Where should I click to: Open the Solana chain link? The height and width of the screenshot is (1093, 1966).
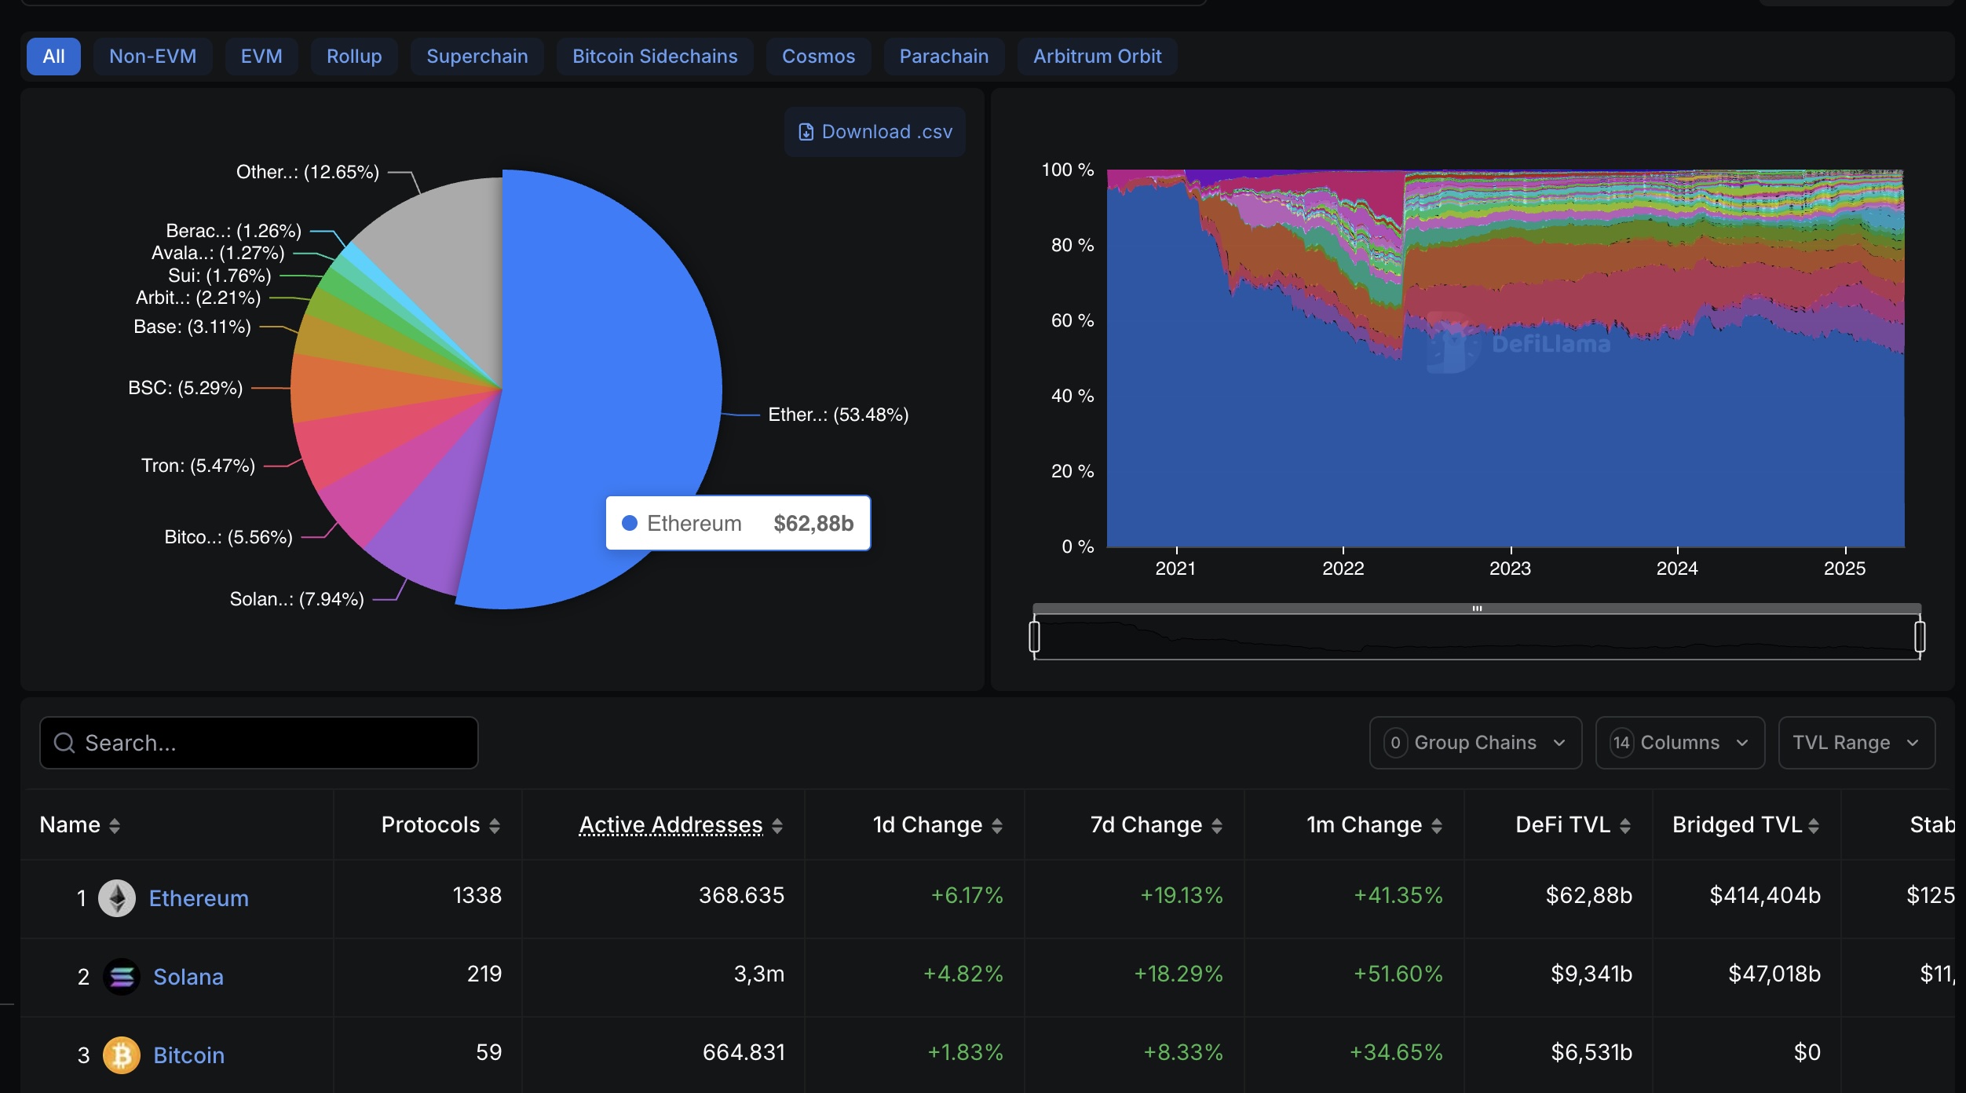click(x=188, y=977)
